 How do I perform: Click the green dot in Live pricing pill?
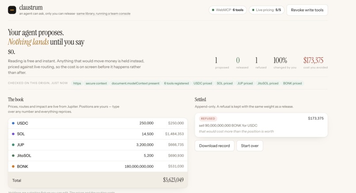[x=253, y=10]
